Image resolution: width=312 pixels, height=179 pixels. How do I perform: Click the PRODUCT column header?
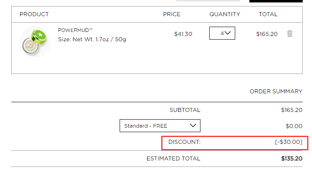tap(34, 14)
